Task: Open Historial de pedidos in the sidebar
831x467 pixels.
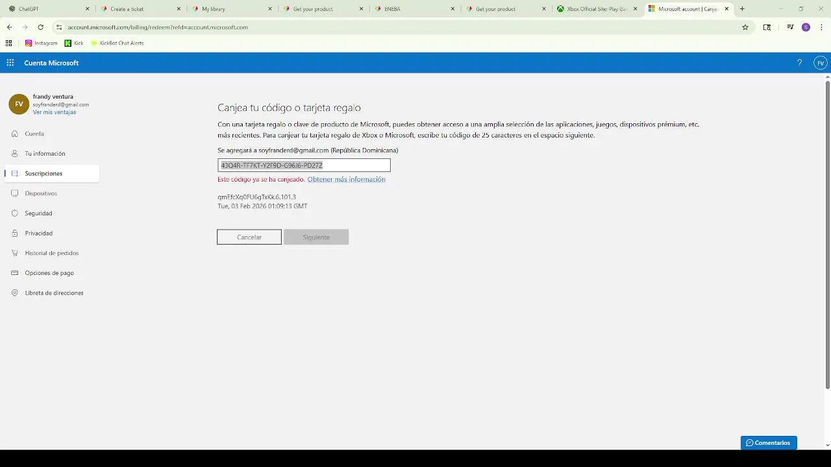Action: [52, 253]
